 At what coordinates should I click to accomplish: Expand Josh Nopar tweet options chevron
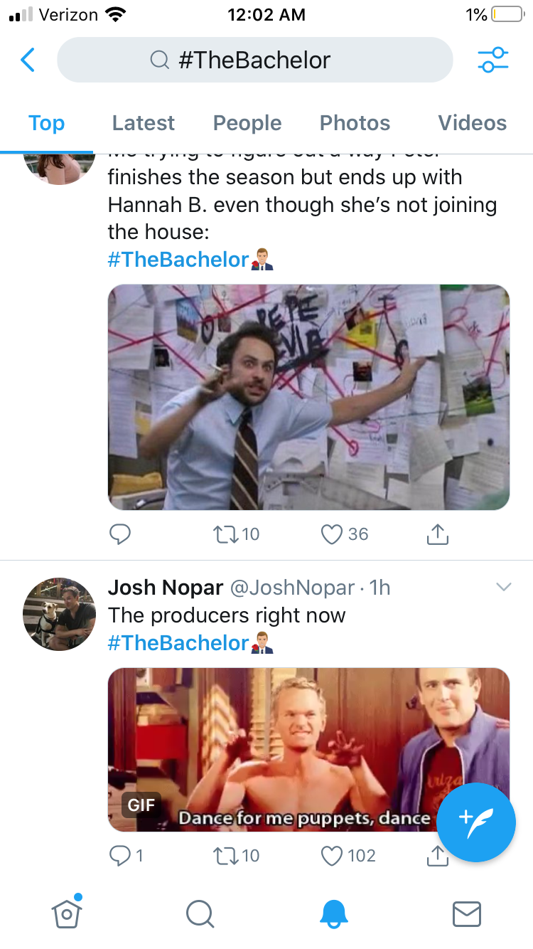(x=503, y=587)
